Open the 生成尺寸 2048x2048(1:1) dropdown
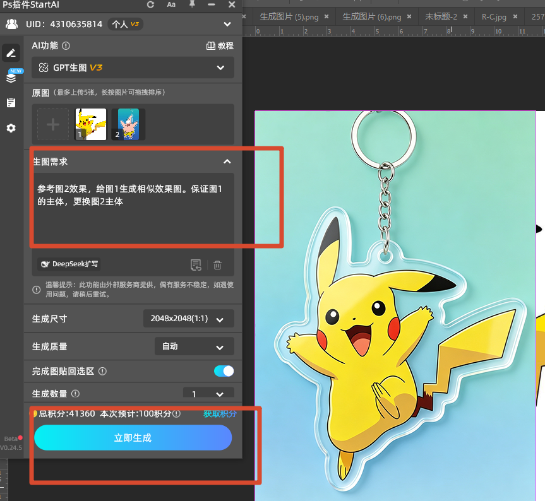545x501 pixels. click(188, 319)
